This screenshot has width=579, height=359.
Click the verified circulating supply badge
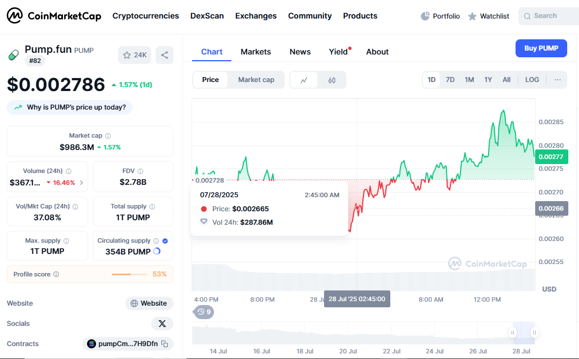tap(165, 241)
